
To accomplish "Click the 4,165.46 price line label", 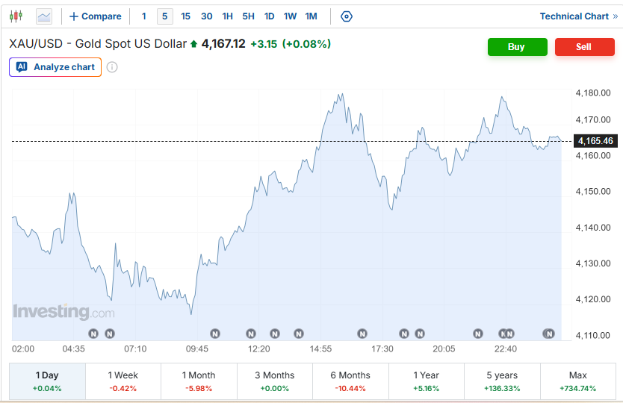I will (x=595, y=141).
